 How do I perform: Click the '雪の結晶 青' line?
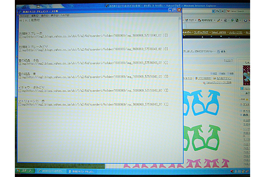pos(27,74)
